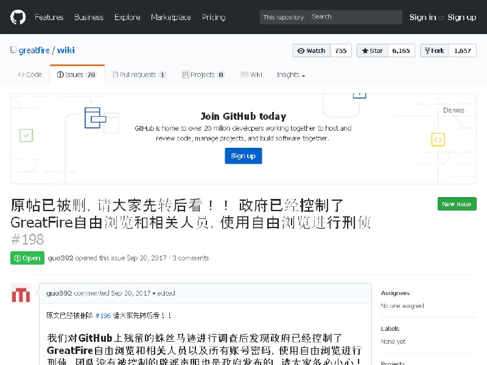
Task: Click the repository book icon
Action: tap(13, 50)
